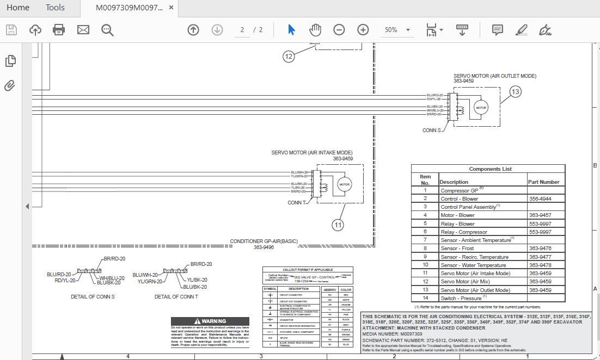Viewport: 600px width, 360px height.
Task: Click 'Control - Blower' table row
Action: click(488, 198)
